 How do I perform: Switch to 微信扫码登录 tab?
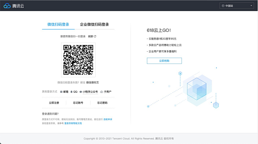[x=58, y=24]
